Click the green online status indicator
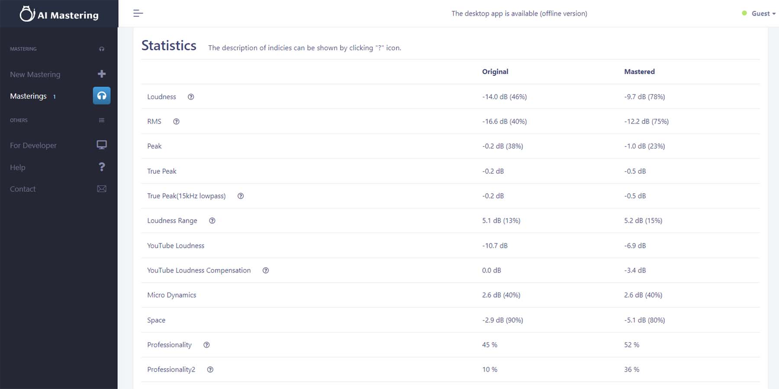779x389 pixels. (745, 13)
